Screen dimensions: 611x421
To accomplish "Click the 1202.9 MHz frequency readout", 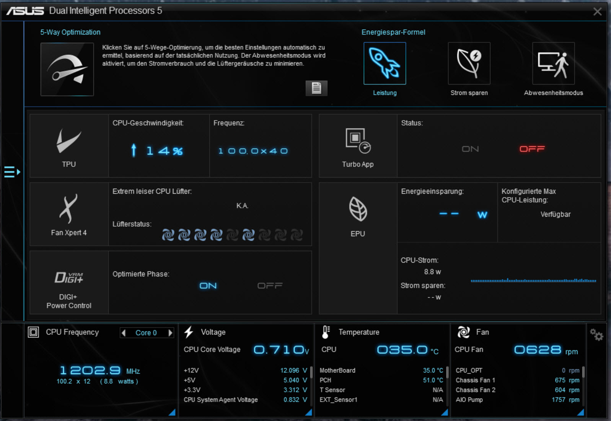I will (x=100, y=370).
